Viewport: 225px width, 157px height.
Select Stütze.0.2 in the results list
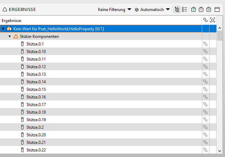point(108,127)
